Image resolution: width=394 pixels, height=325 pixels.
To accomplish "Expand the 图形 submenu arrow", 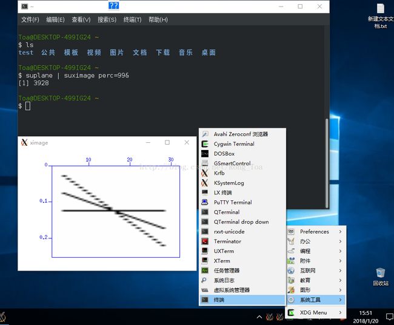I will 340,290.
